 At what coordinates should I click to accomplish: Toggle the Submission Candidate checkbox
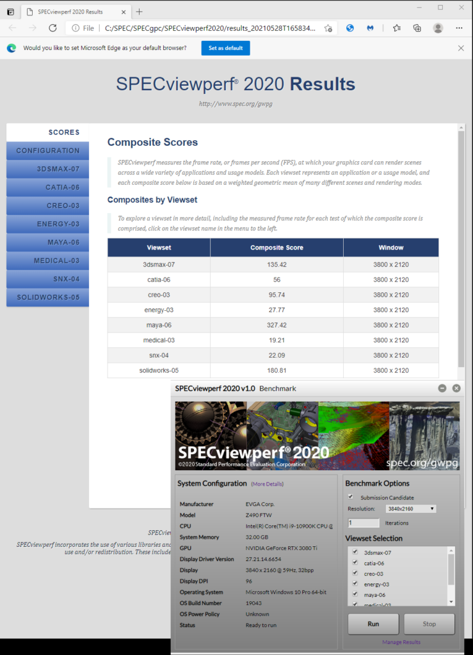[x=351, y=497]
